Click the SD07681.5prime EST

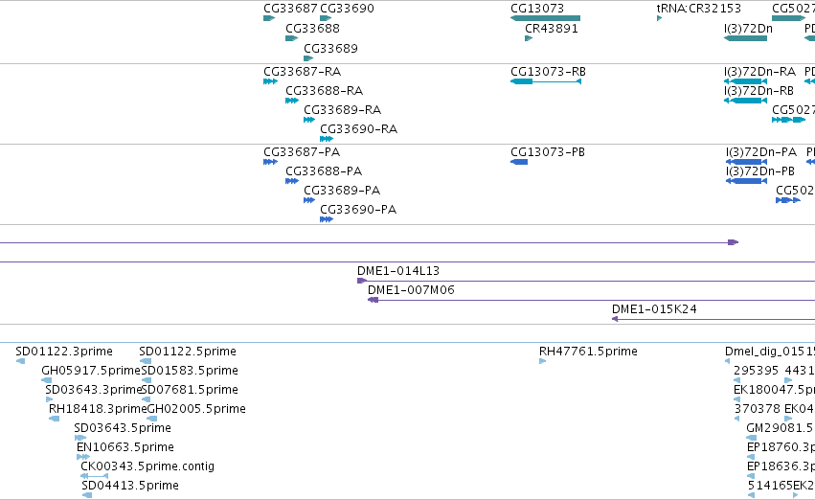tap(147, 399)
